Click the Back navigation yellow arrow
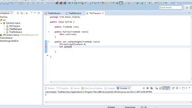This screenshot has width=192, height=108. (163, 3)
